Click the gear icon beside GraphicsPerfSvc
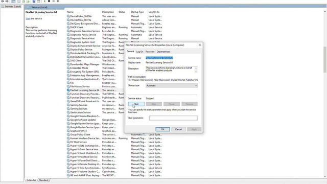The height and width of the screenshot is (184, 327). point(68,131)
